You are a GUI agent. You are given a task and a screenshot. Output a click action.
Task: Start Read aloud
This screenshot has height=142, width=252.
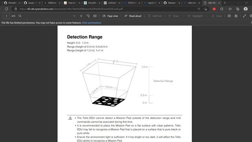coord(133,16)
